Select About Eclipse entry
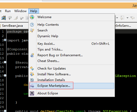 [x=72, y=93]
